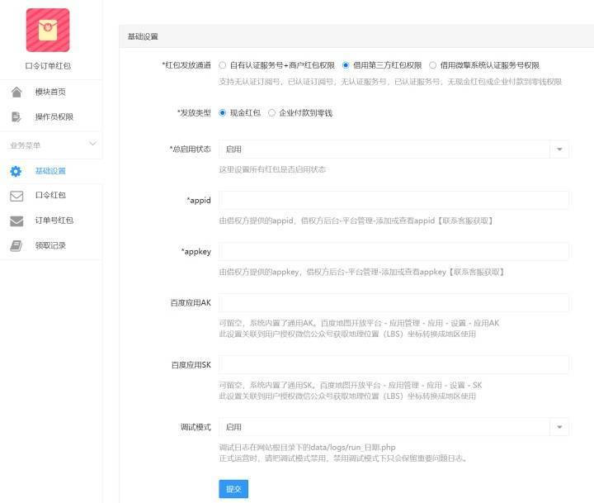Viewport: 594px width, 503px height.
Task: Select 自有认证服务号+商户红包权限 radio option
Action: [223, 65]
